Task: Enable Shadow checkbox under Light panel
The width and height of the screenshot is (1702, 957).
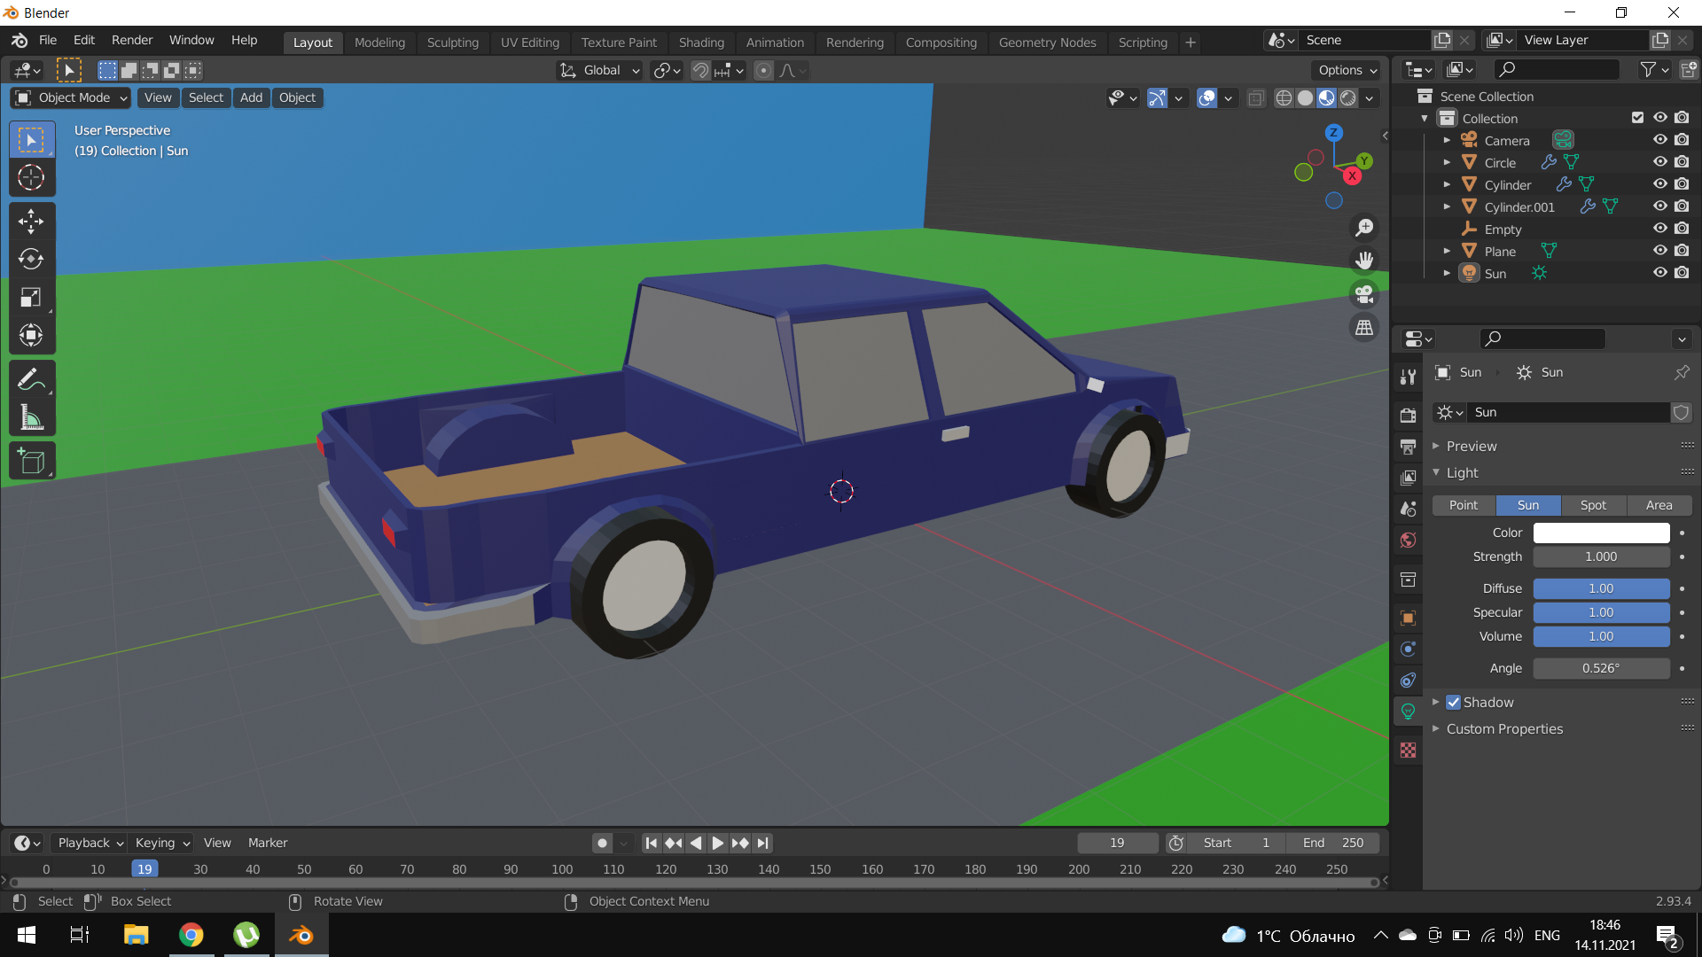Action: (x=1454, y=703)
